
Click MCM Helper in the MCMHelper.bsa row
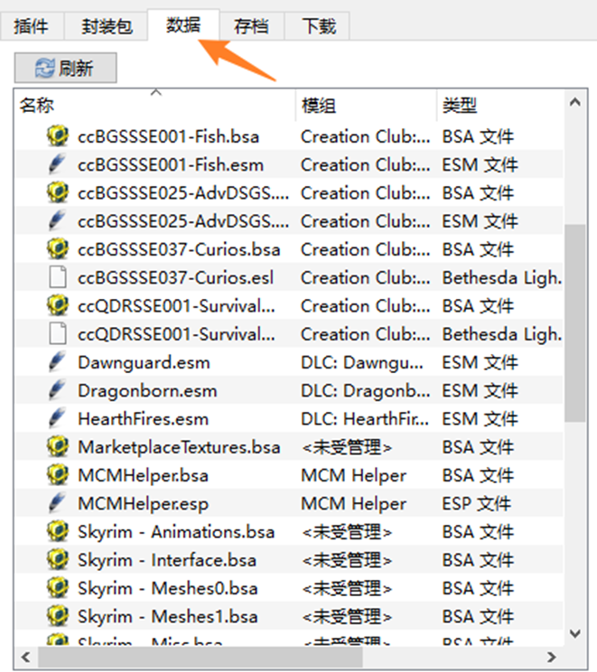click(x=353, y=476)
